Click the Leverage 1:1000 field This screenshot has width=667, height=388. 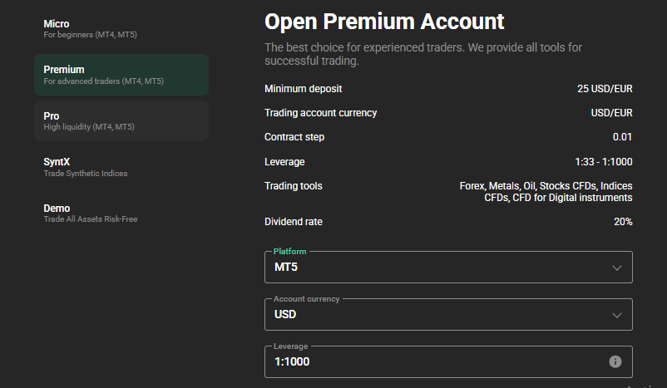448,361
